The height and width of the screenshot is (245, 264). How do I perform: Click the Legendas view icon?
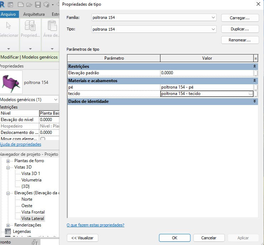(x=8, y=231)
